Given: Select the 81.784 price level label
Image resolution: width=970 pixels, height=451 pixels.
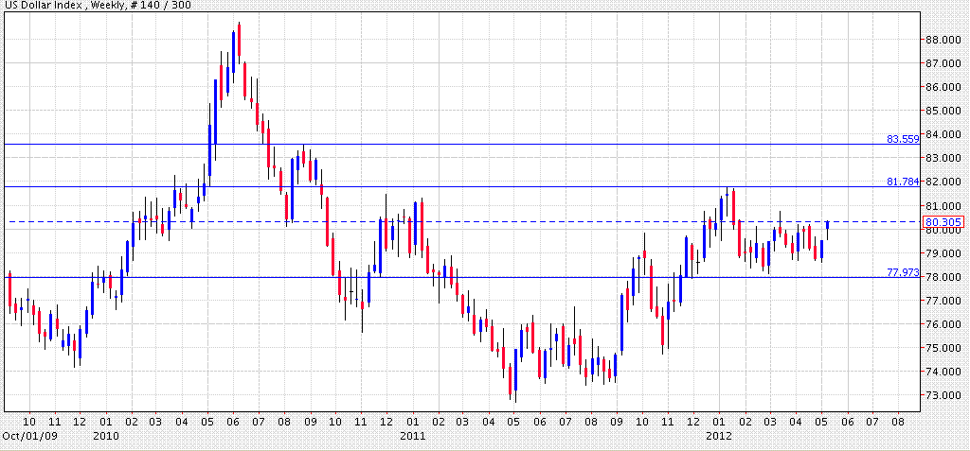Looking at the screenshot, I should tap(903, 181).
